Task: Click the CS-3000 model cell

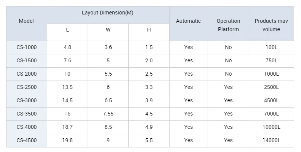Action: tap(27, 100)
